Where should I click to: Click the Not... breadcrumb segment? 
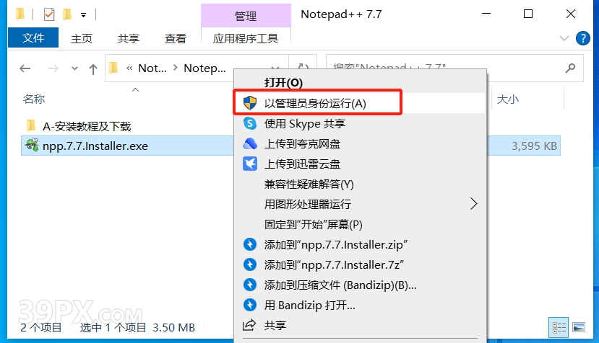point(152,68)
